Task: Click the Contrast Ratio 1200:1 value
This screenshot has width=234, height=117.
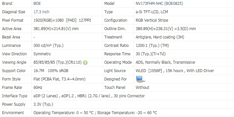Action: (x=152, y=46)
